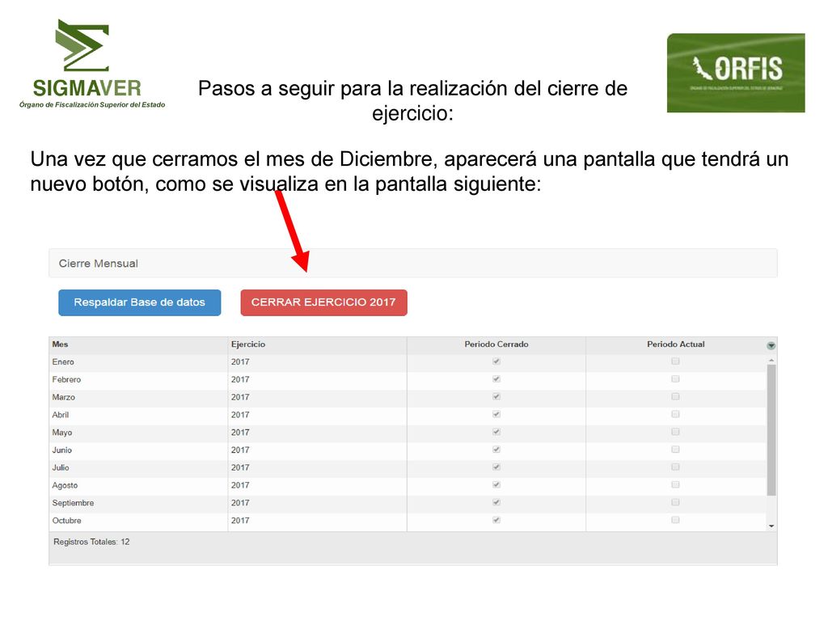Select the Marzo row month cell
Image resolution: width=828 pixels, height=621 pixels.
tap(138, 397)
